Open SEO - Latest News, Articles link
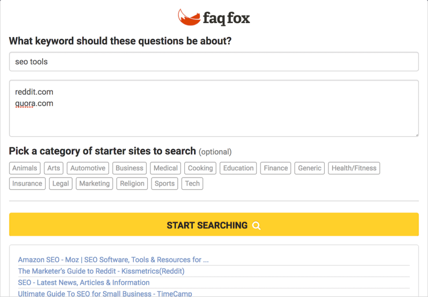This screenshot has height=297, width=428. 84,282
